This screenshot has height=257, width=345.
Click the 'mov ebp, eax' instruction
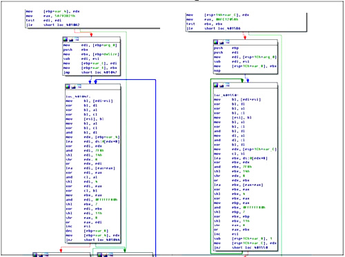coord(232,203)
